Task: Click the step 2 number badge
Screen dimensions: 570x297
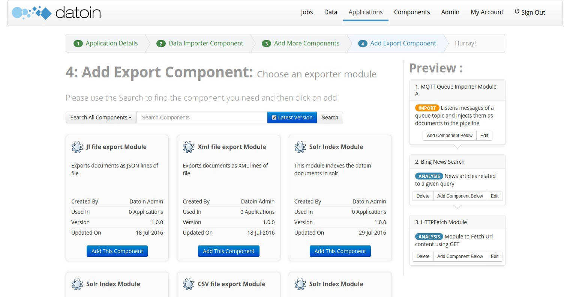Action: [x=161, y=44]
